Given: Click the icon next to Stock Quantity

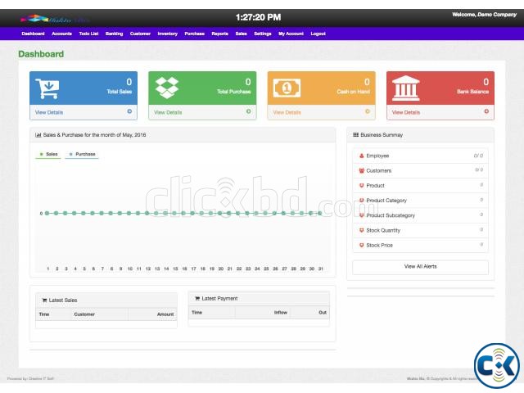Looking at the screenshot, I should 361,230.
